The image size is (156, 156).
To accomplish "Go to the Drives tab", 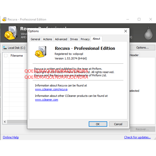I will (x=74, y=39).
